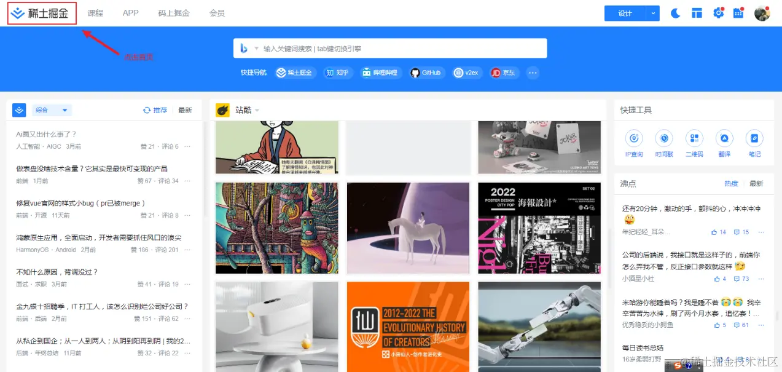782x372 pixels.
Task: Open the 翻译 quick tool
Action: click(724, 144)
